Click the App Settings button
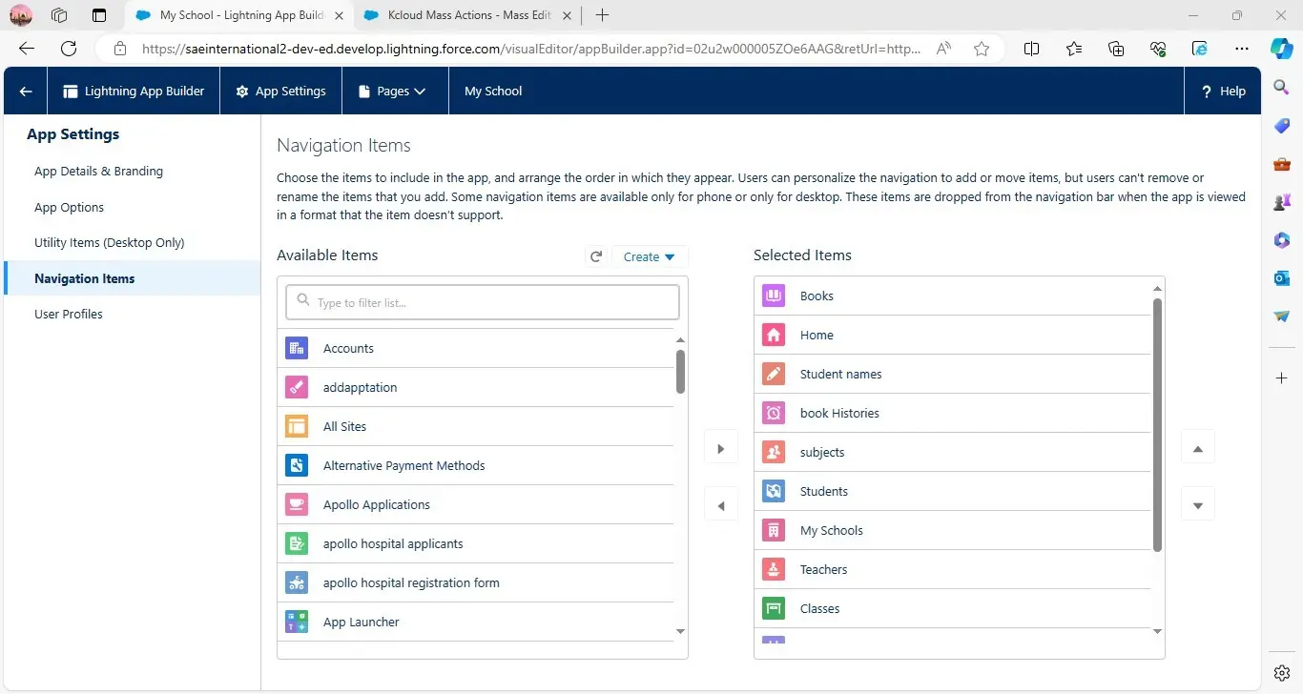This screenshot has height=694, width=1303. click(280, 92)
